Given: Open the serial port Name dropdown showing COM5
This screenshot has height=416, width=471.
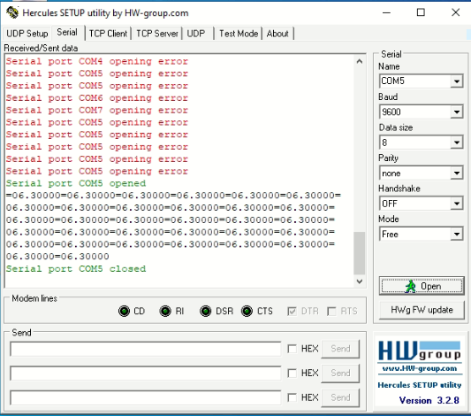Looking at the screenshot, I should tap(457, 81).
